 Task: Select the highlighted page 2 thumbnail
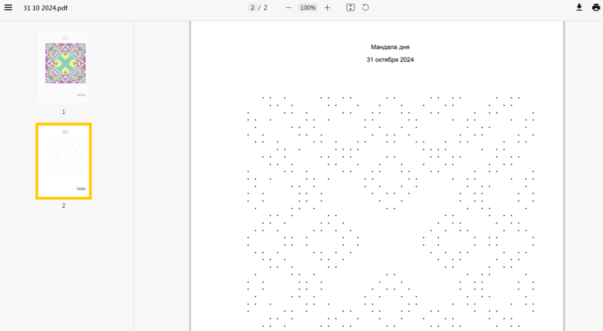[64, 161]
